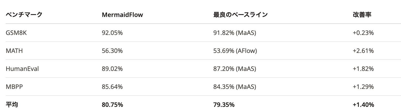The height and width of the screenshot is (112, 401).
Task: Click the bold 80.75% average score
Action: tap(112, 105)
